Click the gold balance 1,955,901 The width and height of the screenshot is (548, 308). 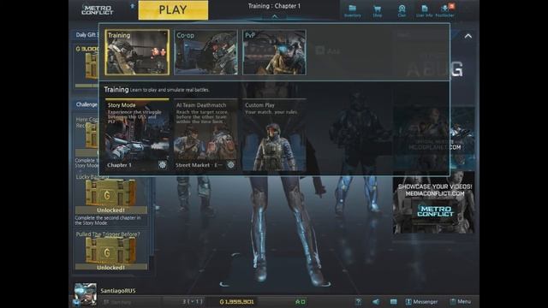pyautogui.click(x=236, y=301)
